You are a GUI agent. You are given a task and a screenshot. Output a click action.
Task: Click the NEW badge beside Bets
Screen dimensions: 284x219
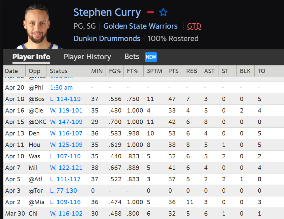click(151, 57)
